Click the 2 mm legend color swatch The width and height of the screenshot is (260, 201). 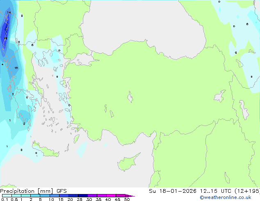coord(35,196)
